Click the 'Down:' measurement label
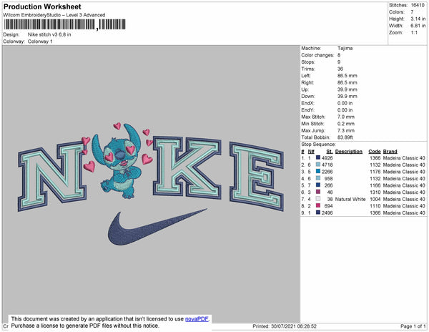The width and height of the screenshot is (429, 332). click(x=308, y=96)
